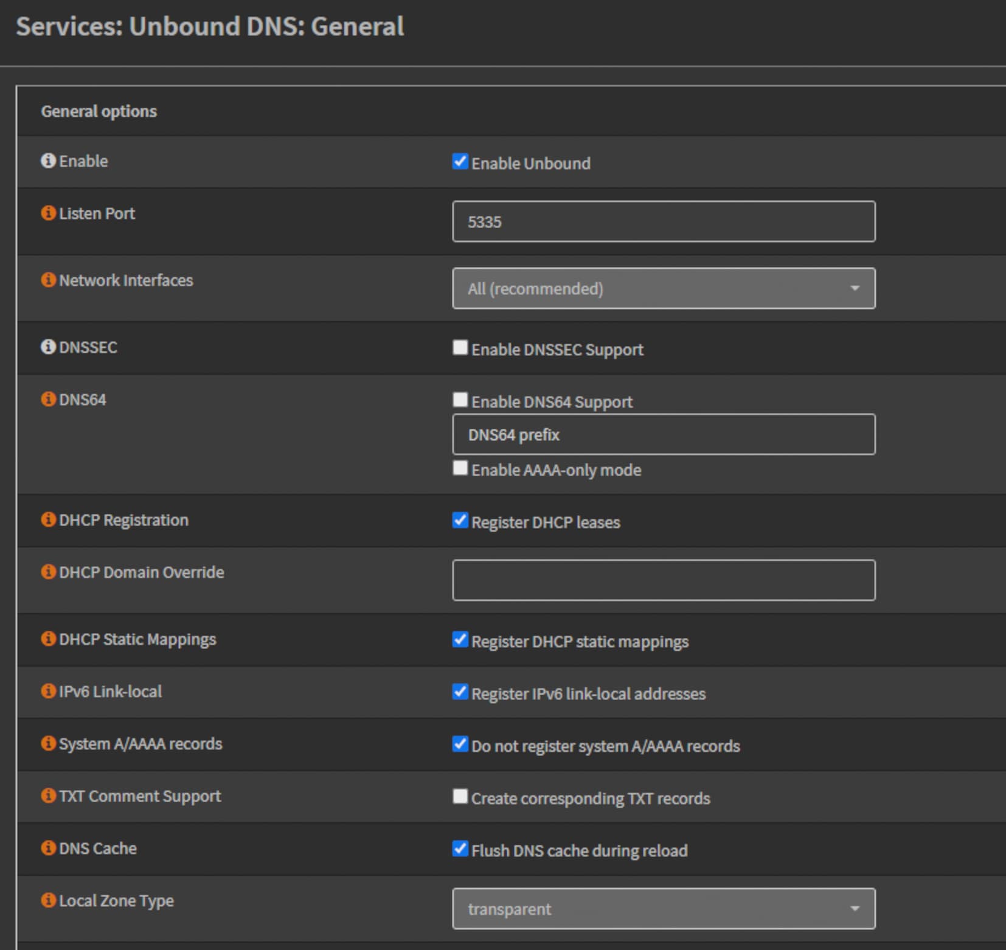Click the DNS64 prefix input field

click(664, 434)
